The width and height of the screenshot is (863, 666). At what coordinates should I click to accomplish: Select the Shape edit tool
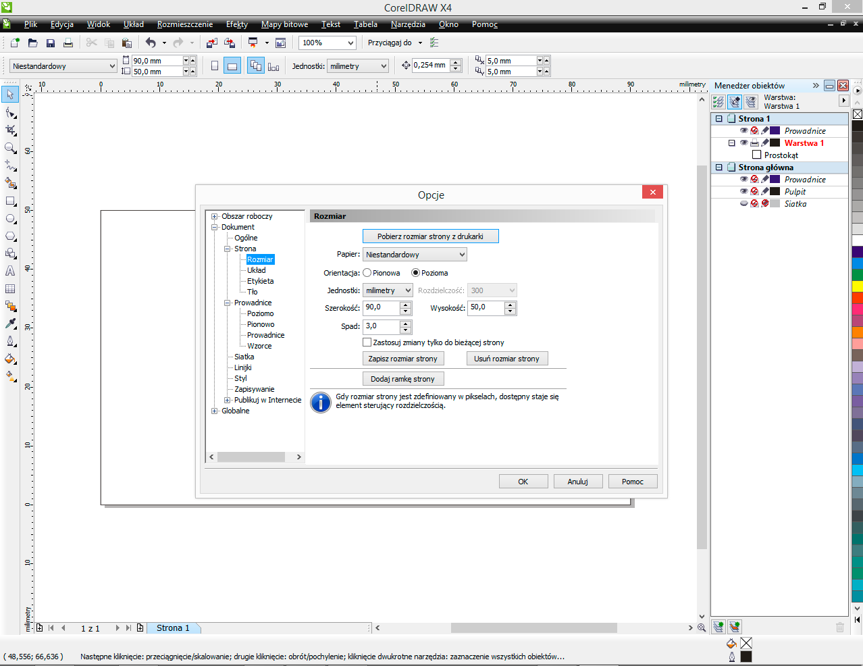[x=10, y=112]
